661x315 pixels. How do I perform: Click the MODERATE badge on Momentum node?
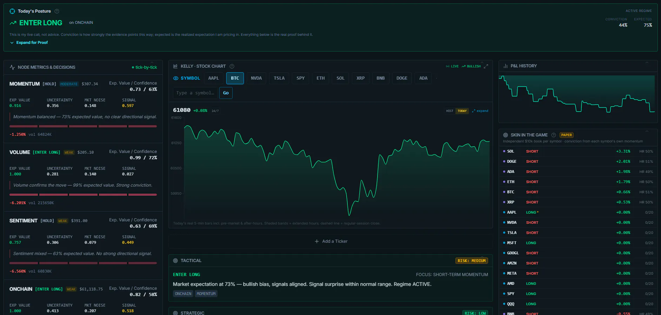point(69,84)
